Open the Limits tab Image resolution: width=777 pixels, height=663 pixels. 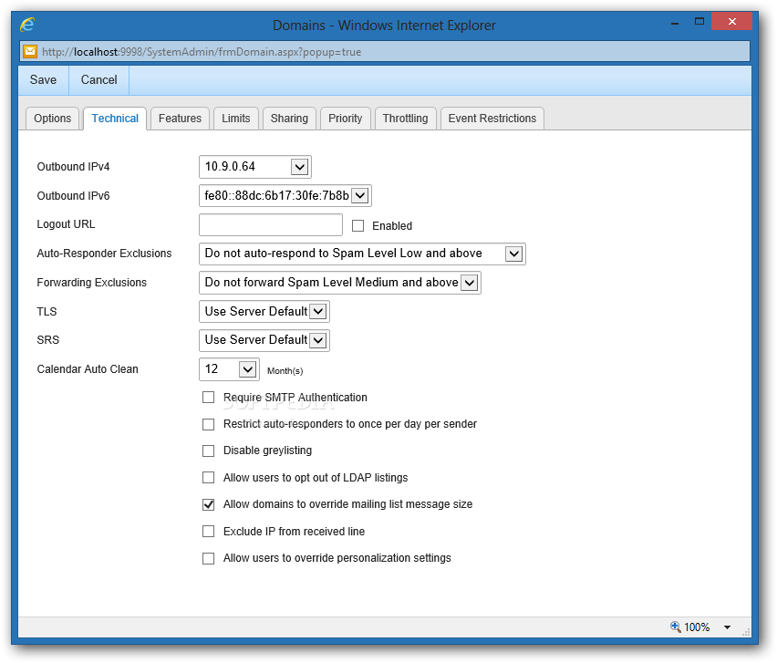pos(236,119)
